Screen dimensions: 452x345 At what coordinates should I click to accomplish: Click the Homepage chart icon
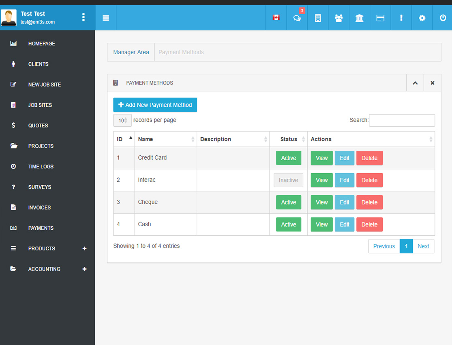pos(13,43)
